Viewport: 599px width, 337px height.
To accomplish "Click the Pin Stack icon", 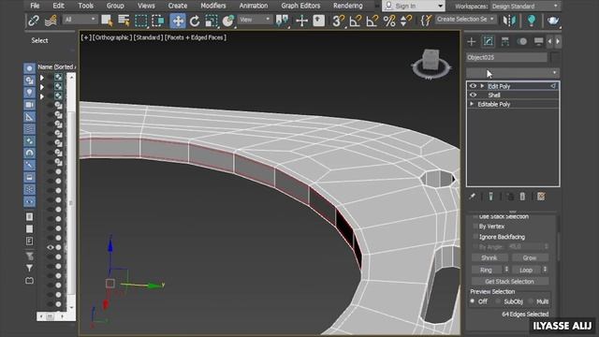I will tap(472, 197).
